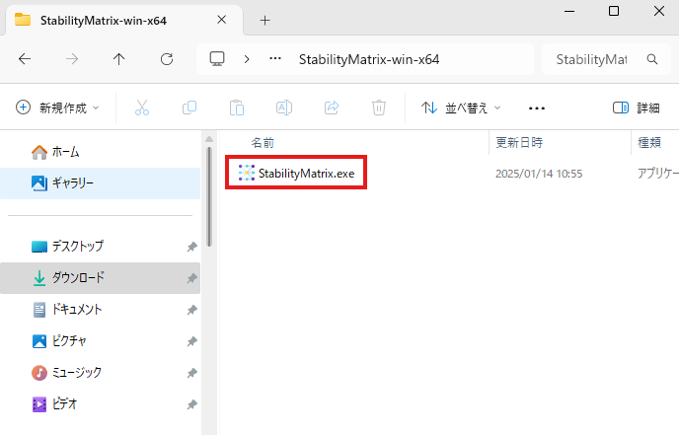Sort by the 名前 column header
Viewport: 679px width, 435px height.
(x=263, y=143)
